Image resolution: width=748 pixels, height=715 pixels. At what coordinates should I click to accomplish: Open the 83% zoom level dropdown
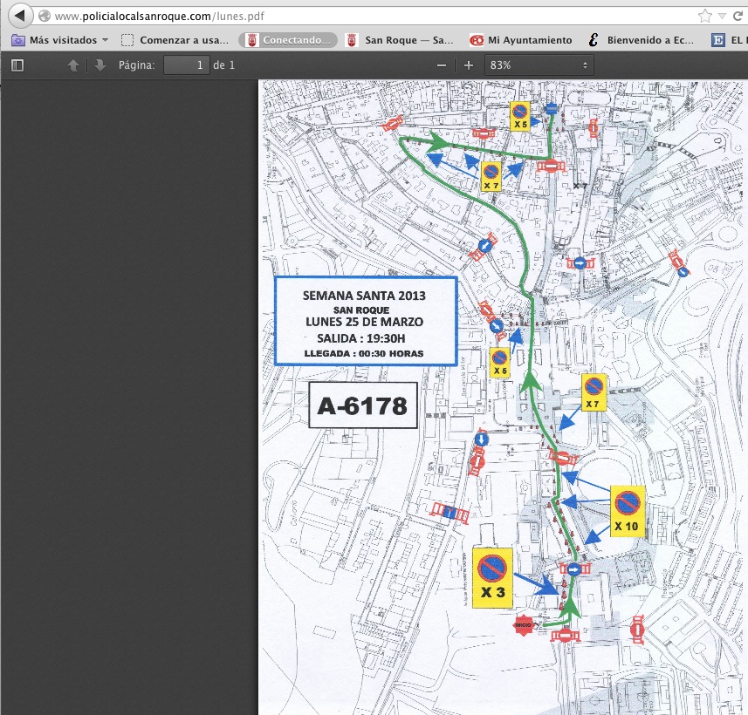pyautogui.click(x=538, y=65)
